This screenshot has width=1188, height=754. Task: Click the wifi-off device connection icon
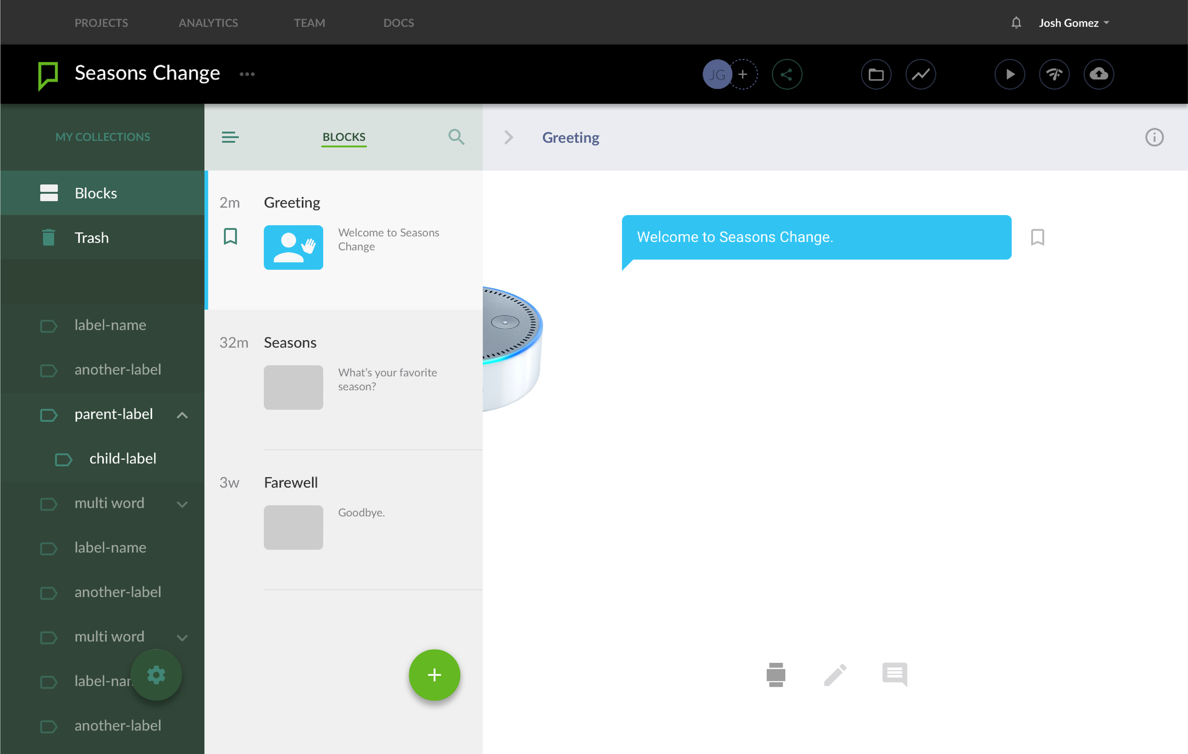[x=1054, y=75]
